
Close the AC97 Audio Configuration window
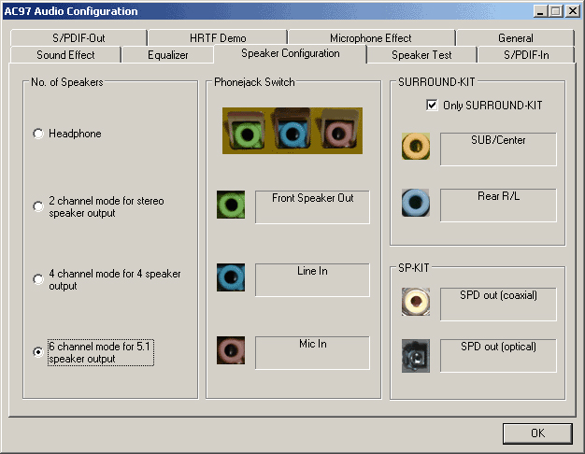click(573, 11)
